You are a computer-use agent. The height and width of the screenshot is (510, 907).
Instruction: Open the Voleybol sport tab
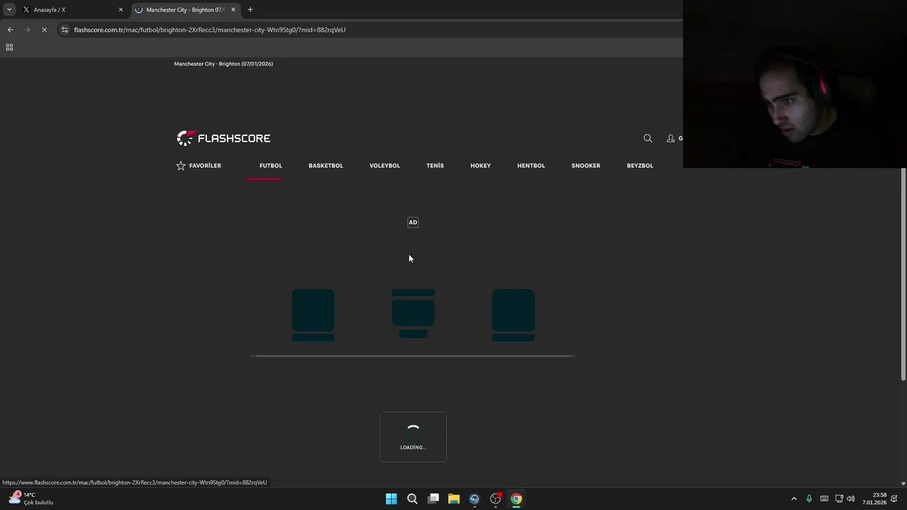(385, 166)
